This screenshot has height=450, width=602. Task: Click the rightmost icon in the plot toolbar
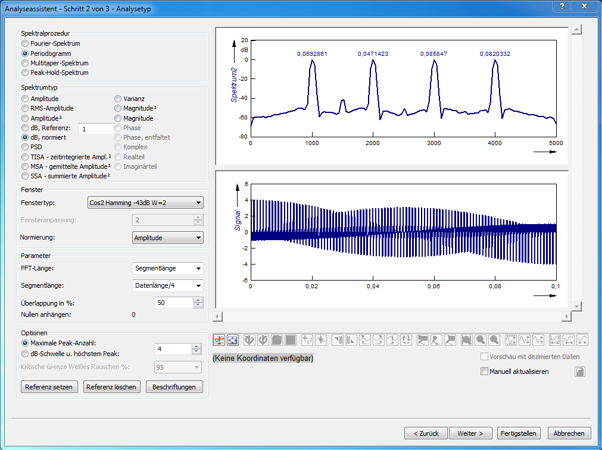click(582, 340)
